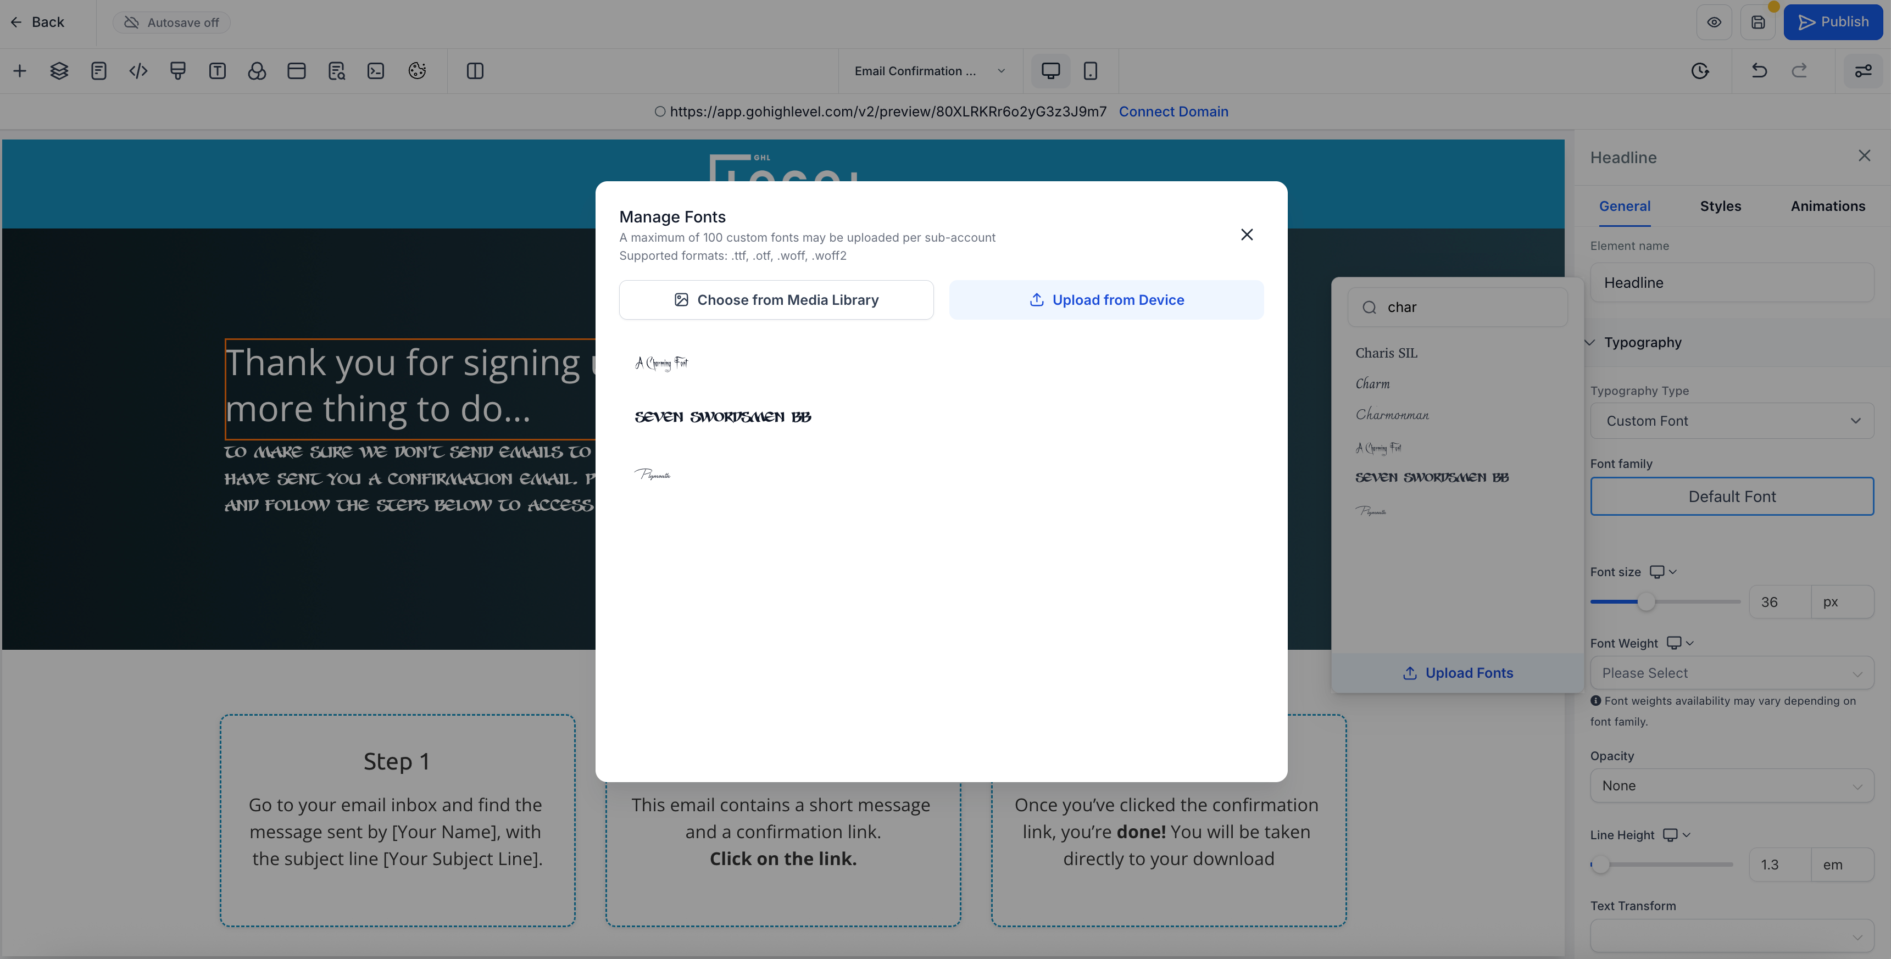Click the SEO page search icon
The image size is (1891, 959).
point(337,70)
